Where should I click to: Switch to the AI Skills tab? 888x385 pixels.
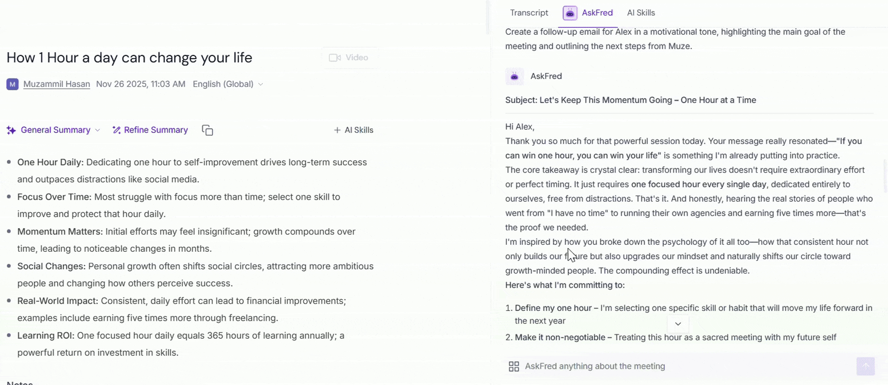pyautogui.click(x=641, y=13)
